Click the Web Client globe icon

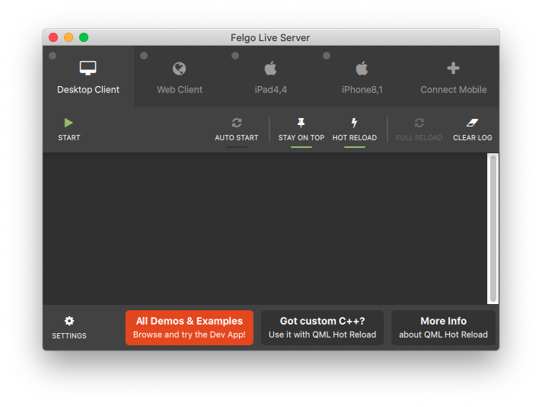click(x=180, y=69)
